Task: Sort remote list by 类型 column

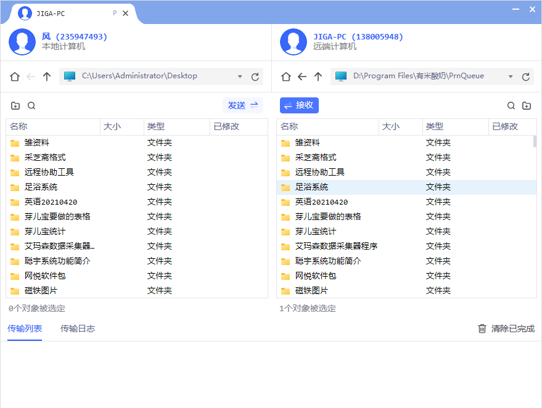Action: (455, 126)
